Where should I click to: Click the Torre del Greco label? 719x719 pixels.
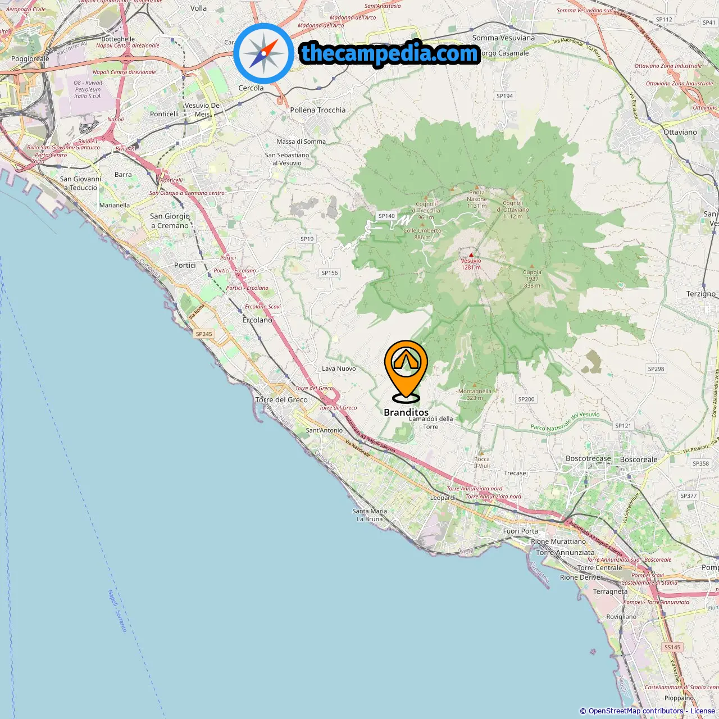pyautogui.click(x=281, y=400)
